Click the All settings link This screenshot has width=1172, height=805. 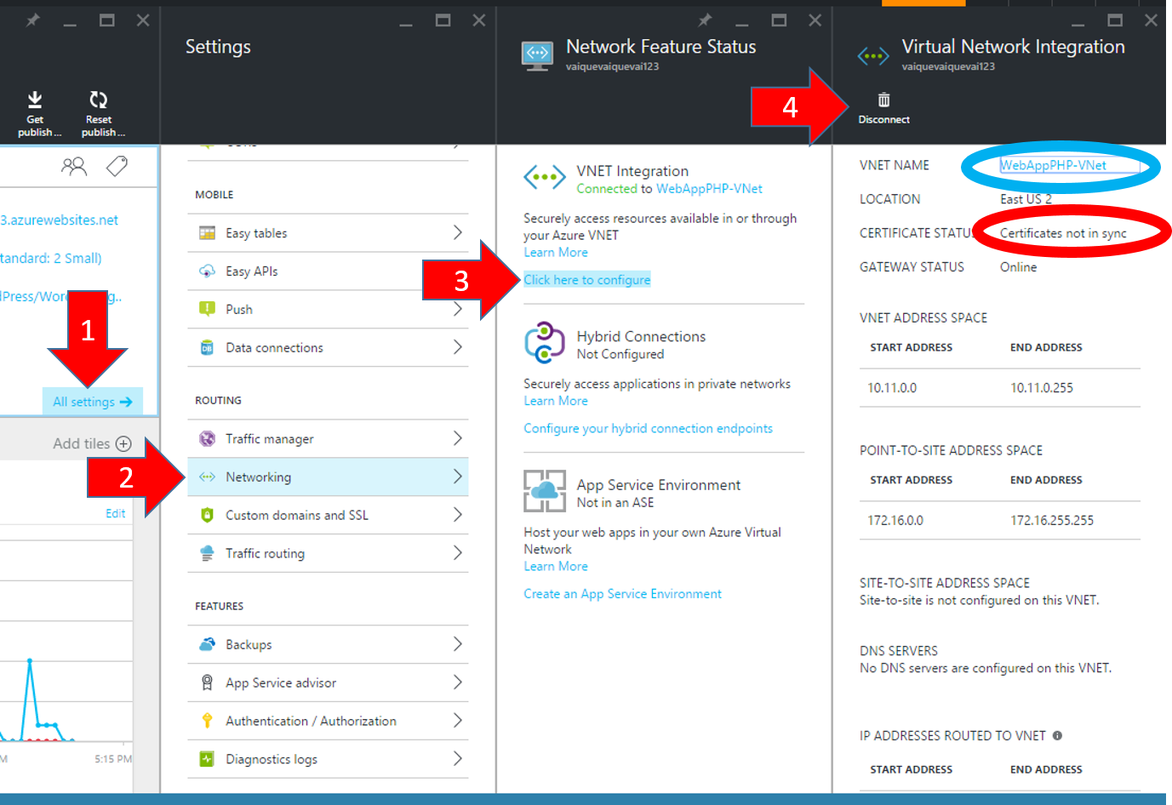[x=92, y=402]
